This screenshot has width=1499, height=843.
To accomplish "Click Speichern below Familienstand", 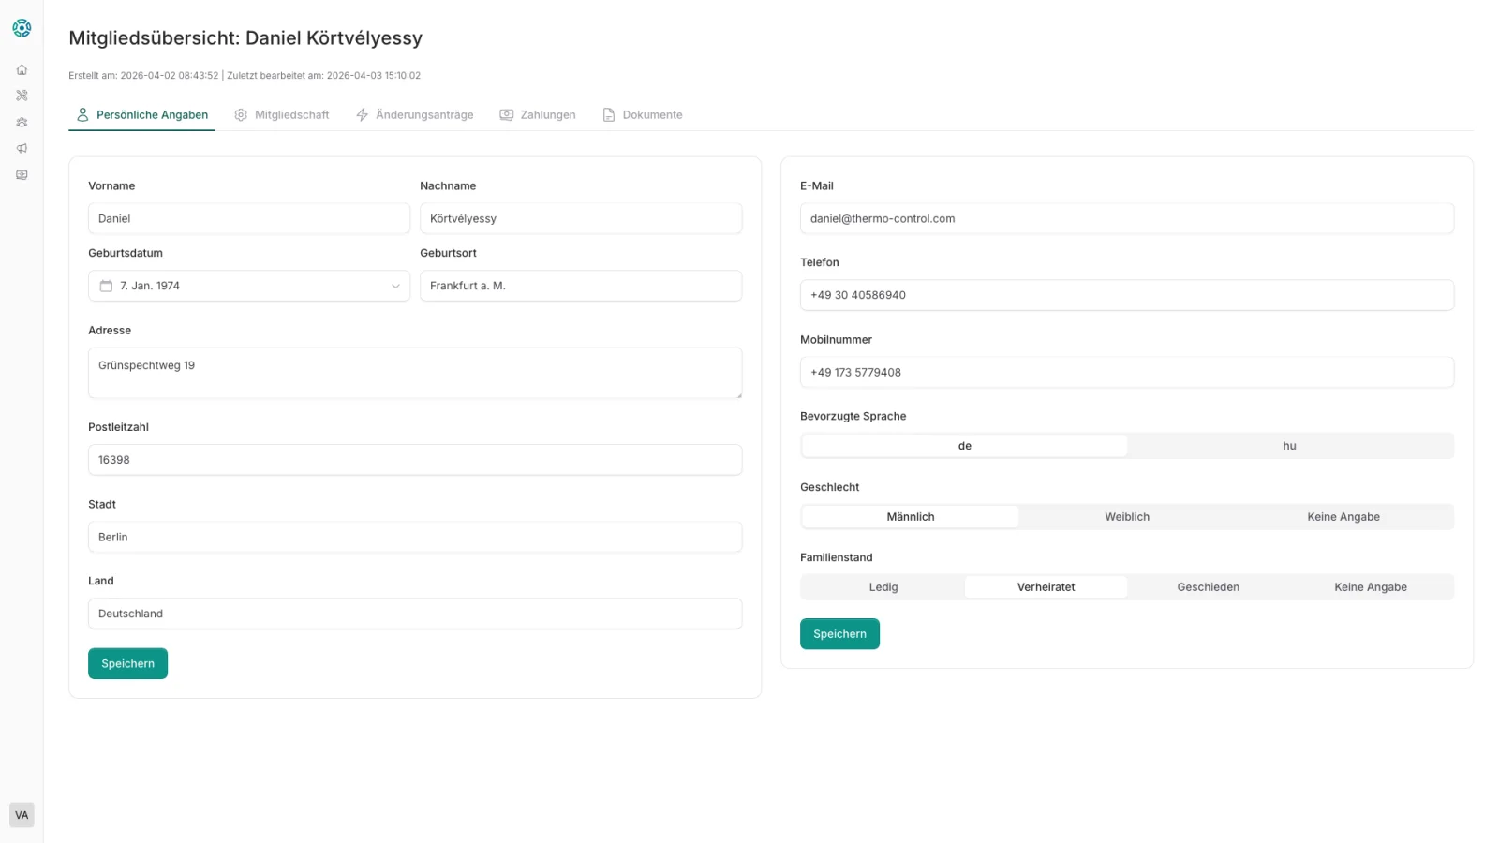I will (x=839, y=634).
